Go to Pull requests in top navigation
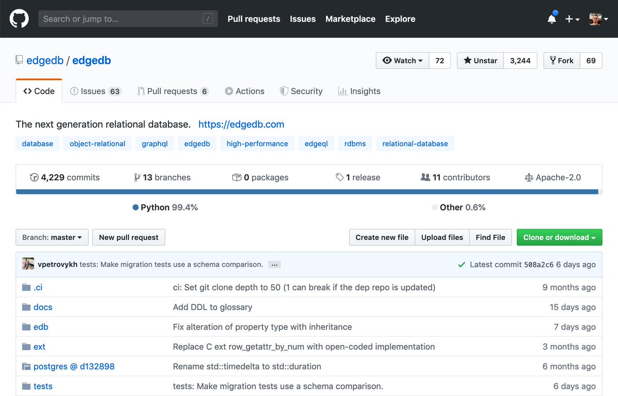The width and height of the screenshot is (618, 396). 254,19
